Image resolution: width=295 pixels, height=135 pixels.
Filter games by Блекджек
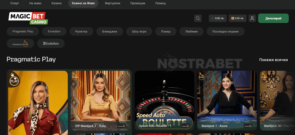[x=110, y=31]
